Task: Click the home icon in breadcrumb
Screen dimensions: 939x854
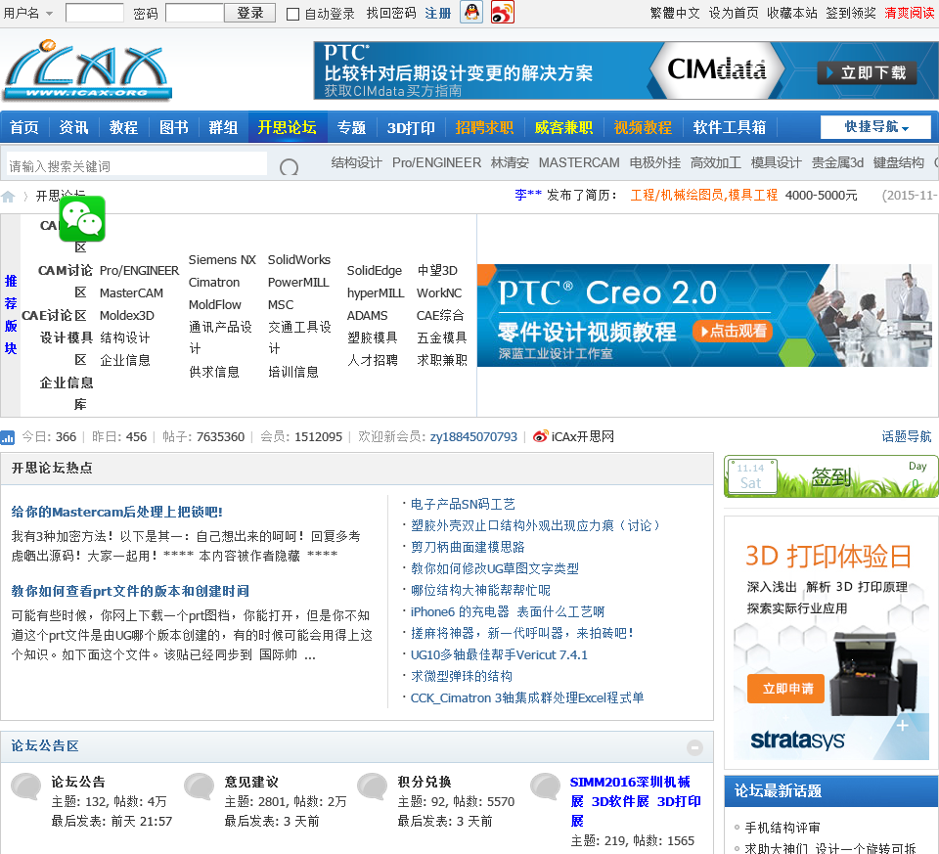Action: [x=9, y=197]
